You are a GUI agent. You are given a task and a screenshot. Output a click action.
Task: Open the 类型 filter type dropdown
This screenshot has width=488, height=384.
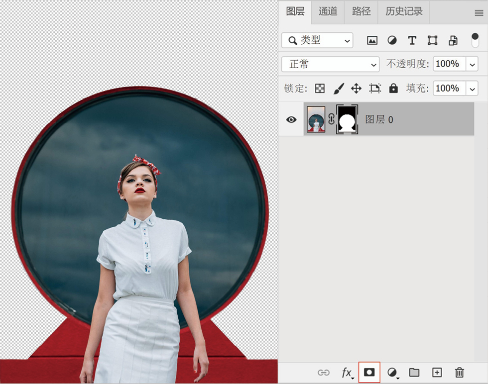(317, 41)
